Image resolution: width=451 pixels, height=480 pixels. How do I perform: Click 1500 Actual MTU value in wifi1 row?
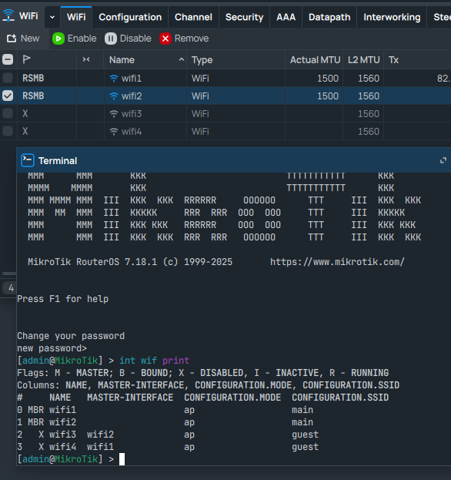click(x=328, y=79)
